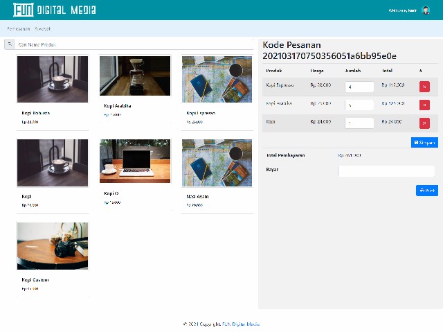
Task: Click Kopi Arabika quantity field in order
Action: [359, 105]
